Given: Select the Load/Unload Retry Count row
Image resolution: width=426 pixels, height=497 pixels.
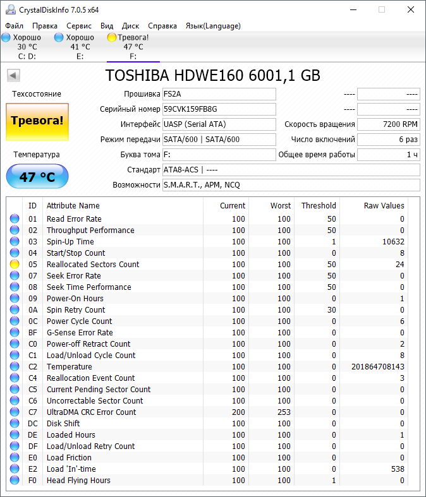Looking at the screenshot, I should pos(207,446).
